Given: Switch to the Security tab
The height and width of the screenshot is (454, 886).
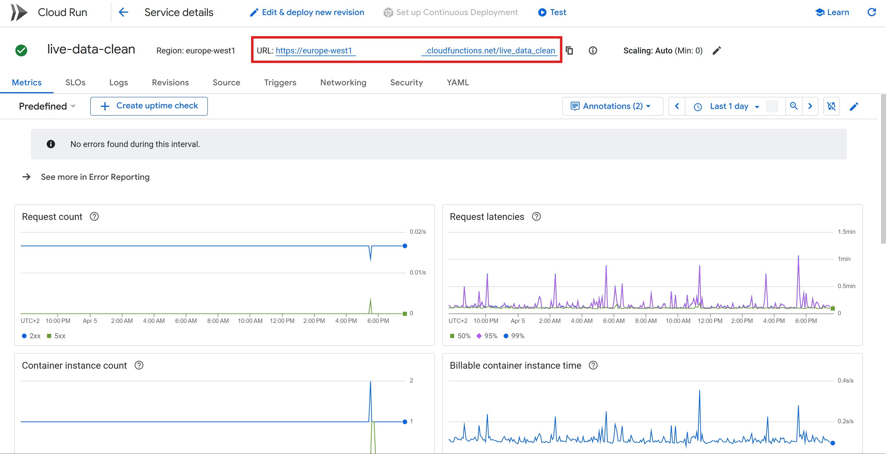Looking at the screenshot, I should (x=406, y=82).
